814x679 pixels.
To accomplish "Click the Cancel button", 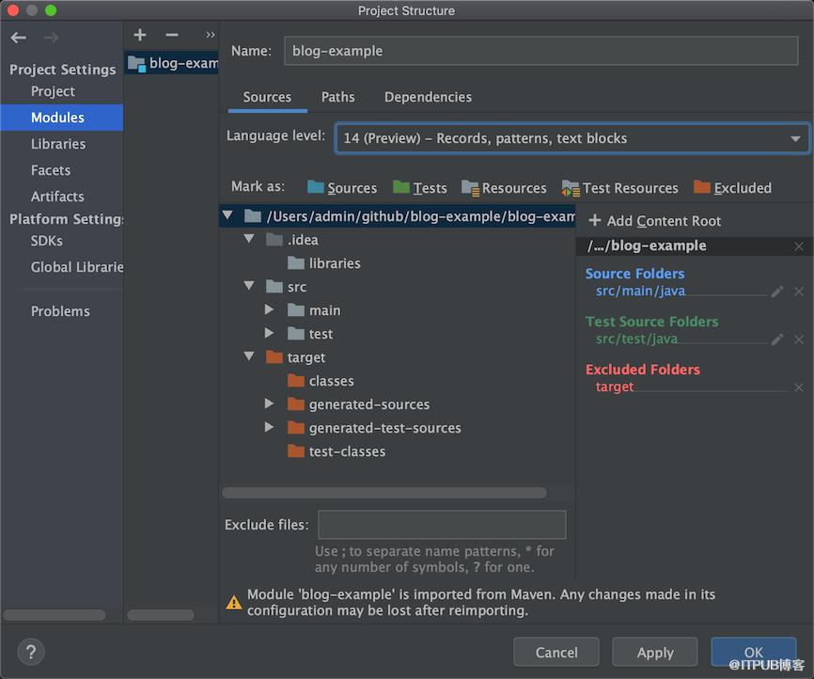I will pos(556,652).
